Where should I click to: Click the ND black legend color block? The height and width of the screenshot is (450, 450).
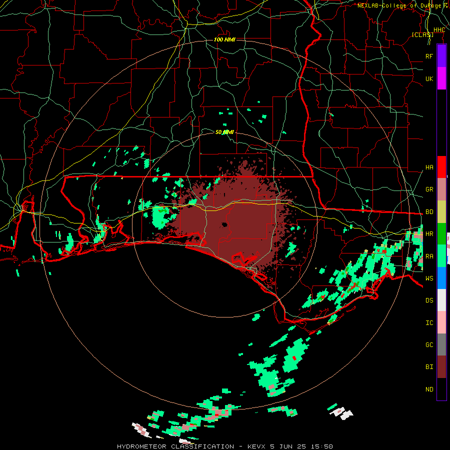pyautogui.click(x=441, y=389)
